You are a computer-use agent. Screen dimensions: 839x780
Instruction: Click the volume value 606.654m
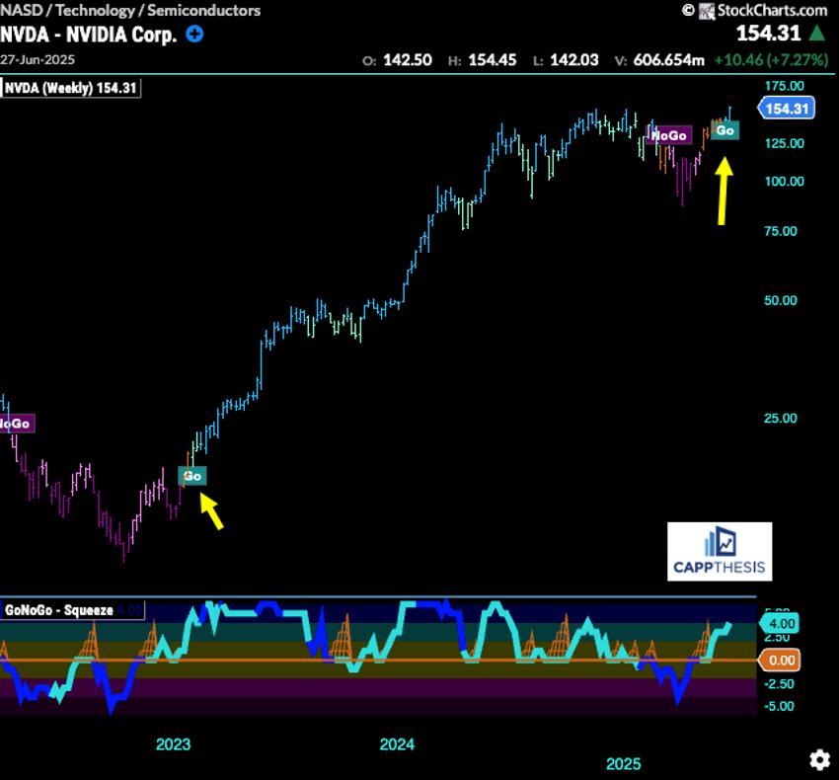pos(669,59)
